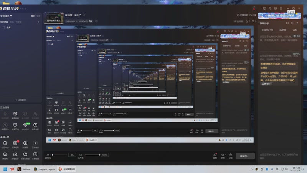Open the help document icon in title bar
Viewport: 307px width, 173px height.
(x=276, y=8)
